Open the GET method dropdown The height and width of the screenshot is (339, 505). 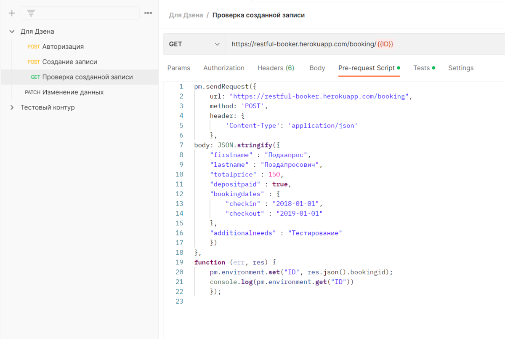coord(194,44)
